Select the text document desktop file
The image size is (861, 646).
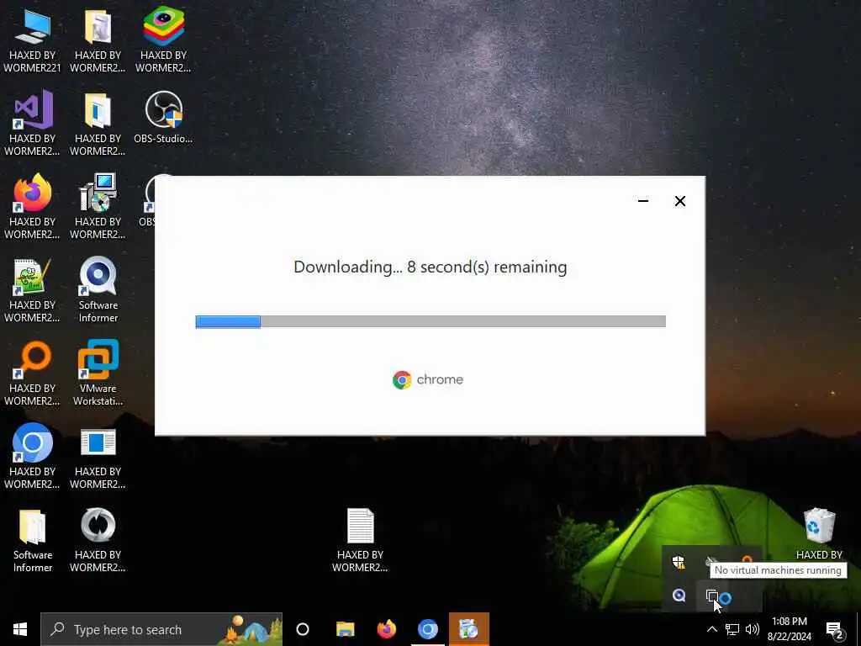coord(360,527)
